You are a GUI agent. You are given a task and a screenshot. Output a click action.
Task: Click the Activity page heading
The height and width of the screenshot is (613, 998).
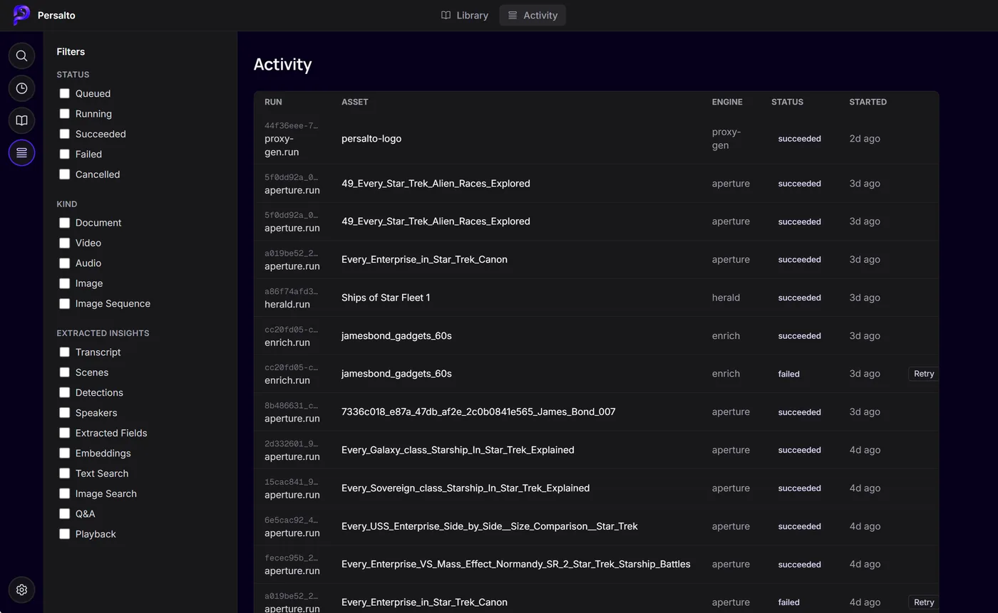(x=282, y=64)
